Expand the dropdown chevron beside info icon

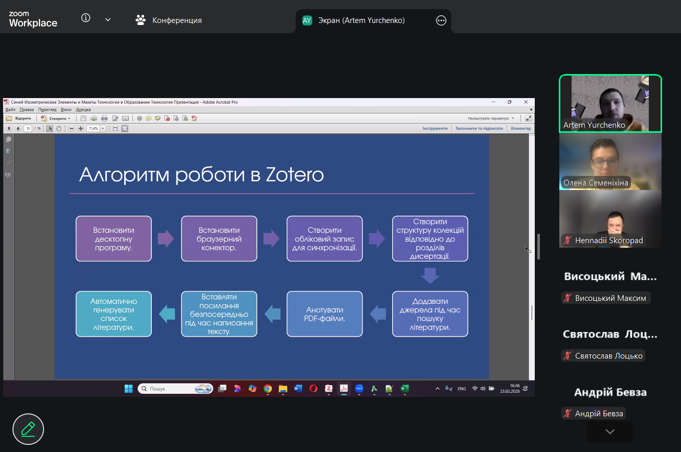pyautogui.click(x=108, y=19)
